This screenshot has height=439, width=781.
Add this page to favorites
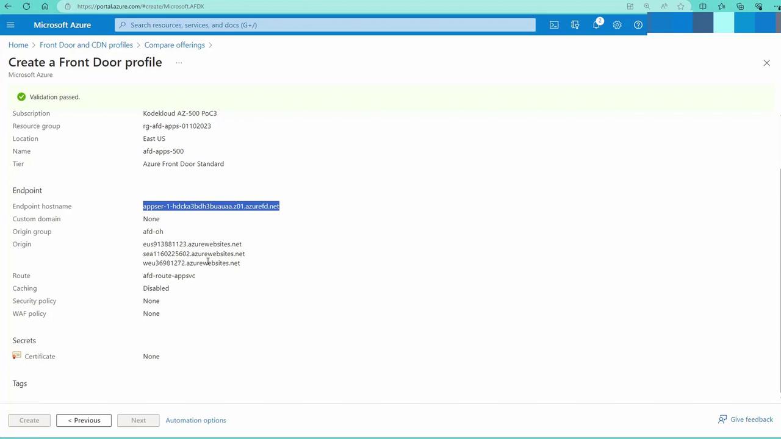pos(681,6)
